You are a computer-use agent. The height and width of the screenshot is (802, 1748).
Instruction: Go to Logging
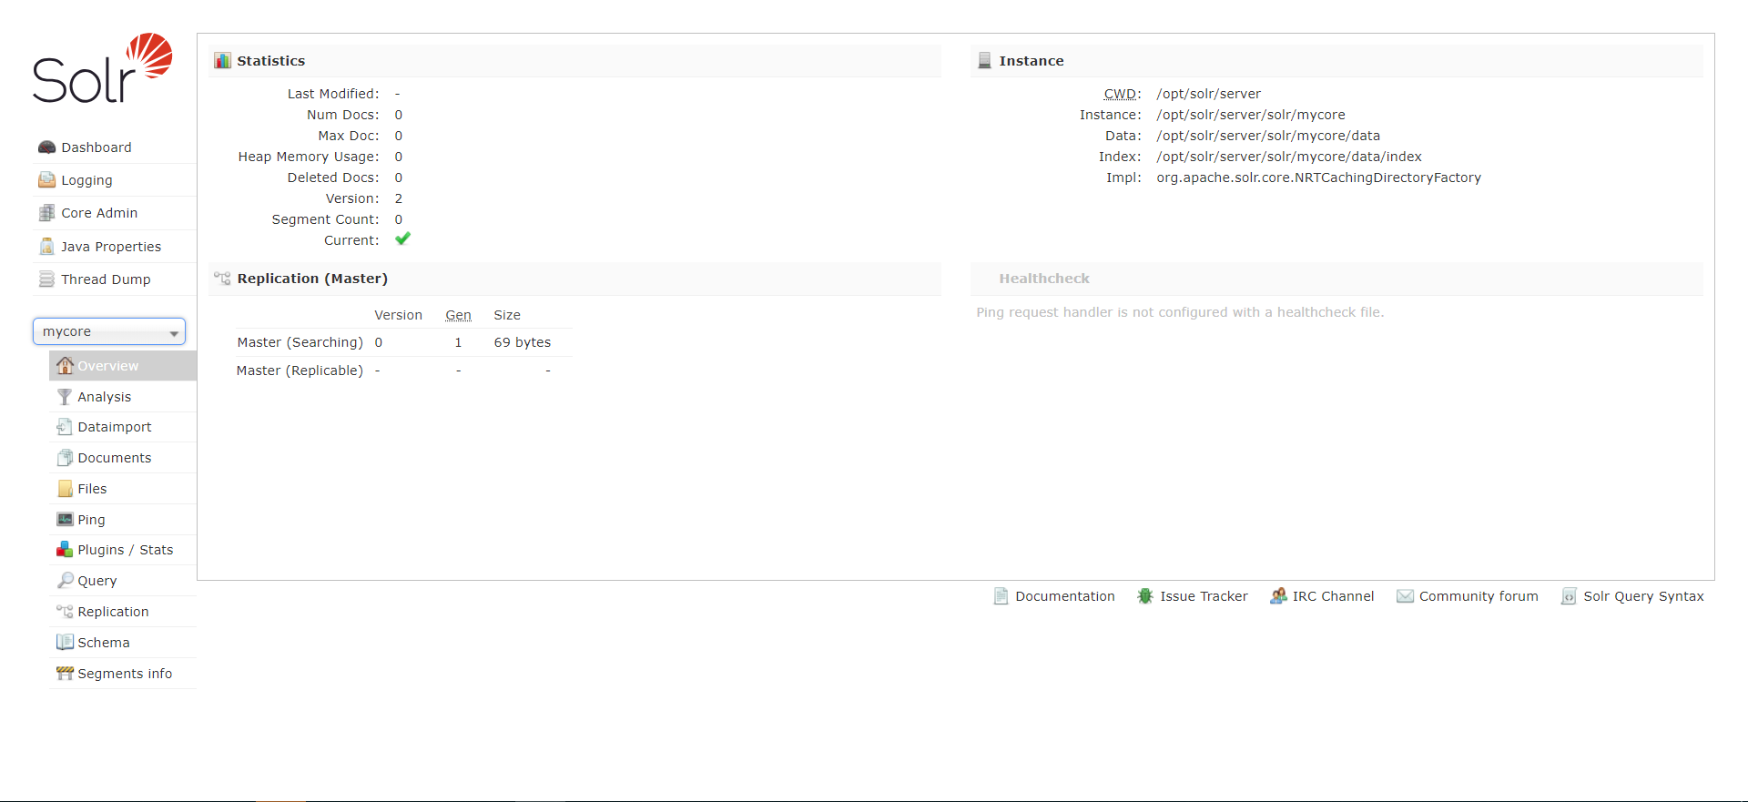pos(86,180)
